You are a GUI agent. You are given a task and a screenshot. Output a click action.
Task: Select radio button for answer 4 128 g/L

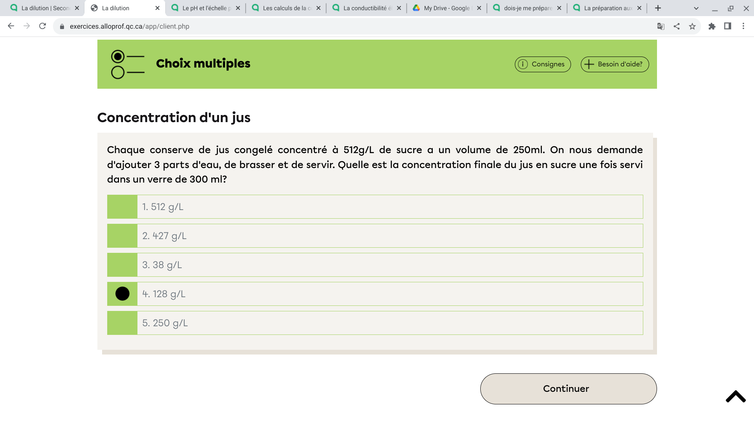tap(122, 294)
